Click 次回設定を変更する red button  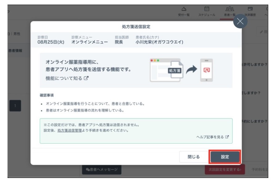225,170
